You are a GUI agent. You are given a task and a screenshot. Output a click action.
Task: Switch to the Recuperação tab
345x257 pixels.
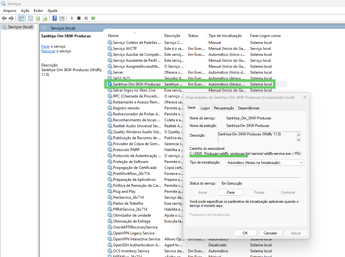pyautogui.click(x=224, y=108)
